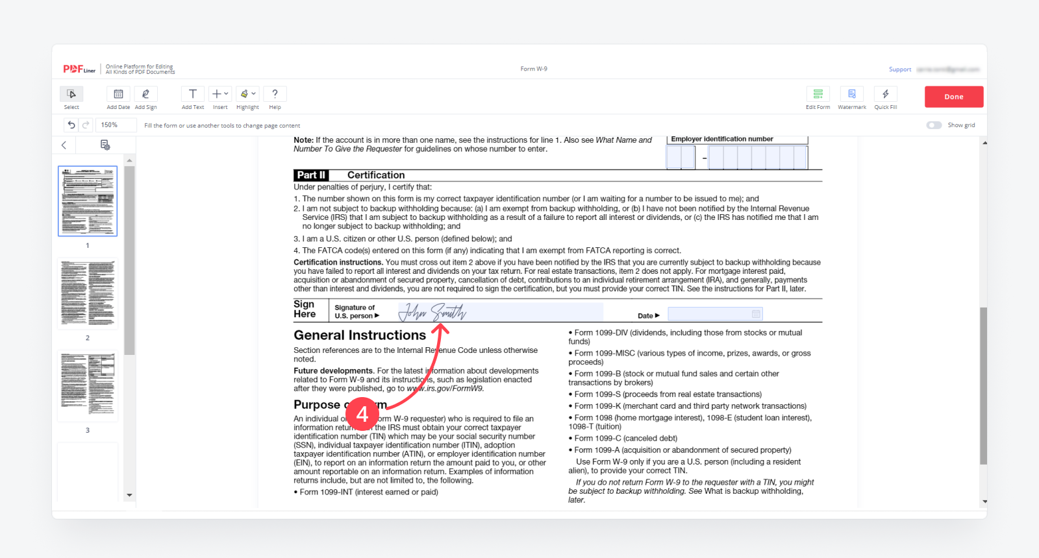Open the Add Sign tool
This screenshot has height=558, width=1039.
[145, 94]
